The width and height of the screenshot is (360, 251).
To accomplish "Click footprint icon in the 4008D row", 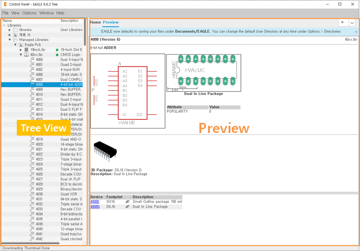I will [x=127, y=202].
